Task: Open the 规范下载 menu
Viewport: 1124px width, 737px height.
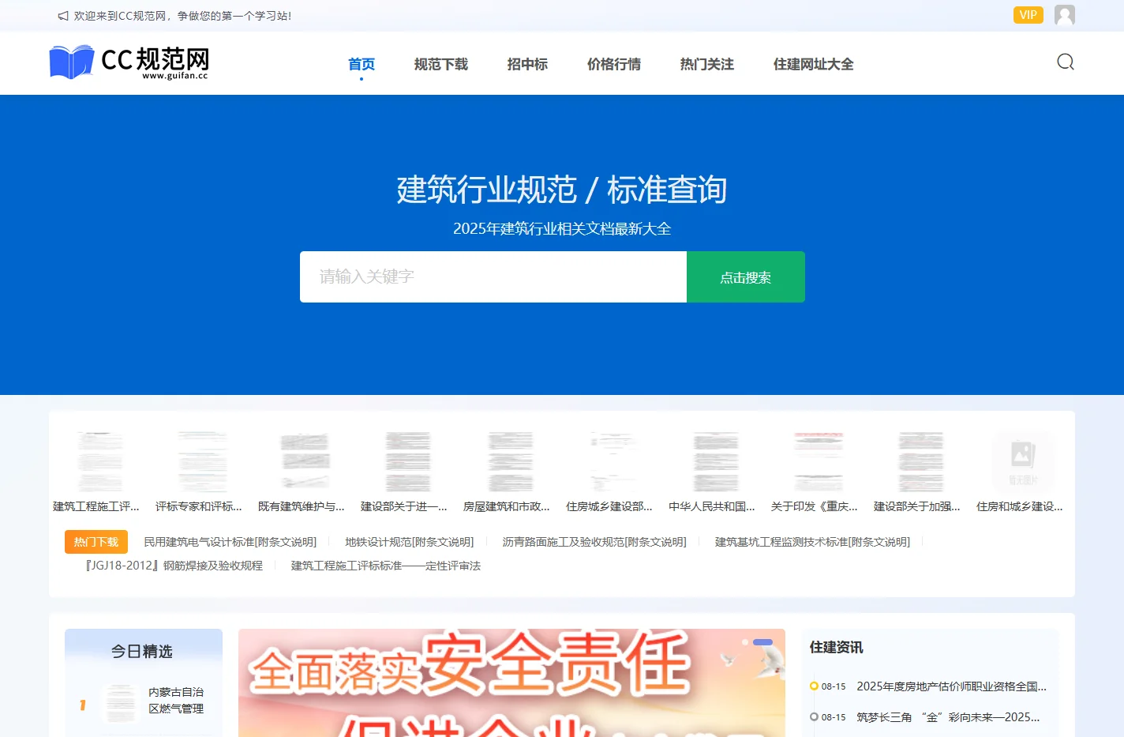Action: [x=441, y=64]
